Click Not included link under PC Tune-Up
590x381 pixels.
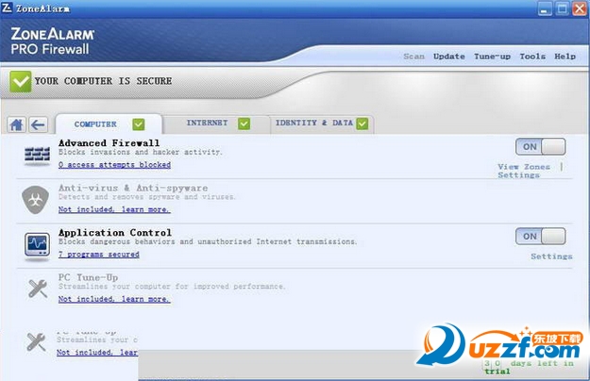(114, 300)
